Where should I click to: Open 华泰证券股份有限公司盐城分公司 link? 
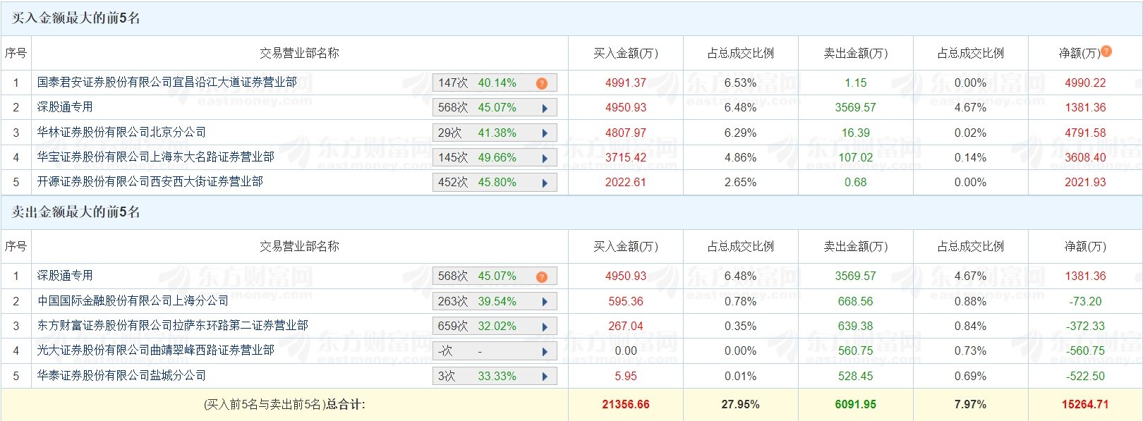point(121,376)
